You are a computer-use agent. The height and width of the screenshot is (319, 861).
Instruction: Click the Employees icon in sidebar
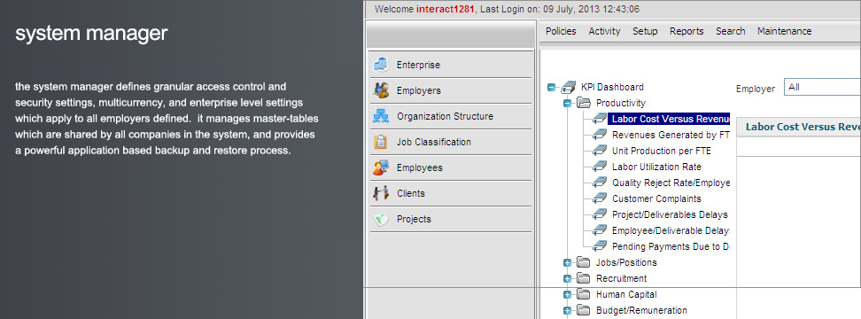[381, 168]
